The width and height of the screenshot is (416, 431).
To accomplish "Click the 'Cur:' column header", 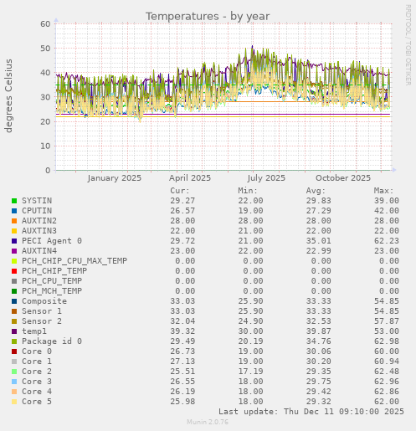I will pos(180,191).
